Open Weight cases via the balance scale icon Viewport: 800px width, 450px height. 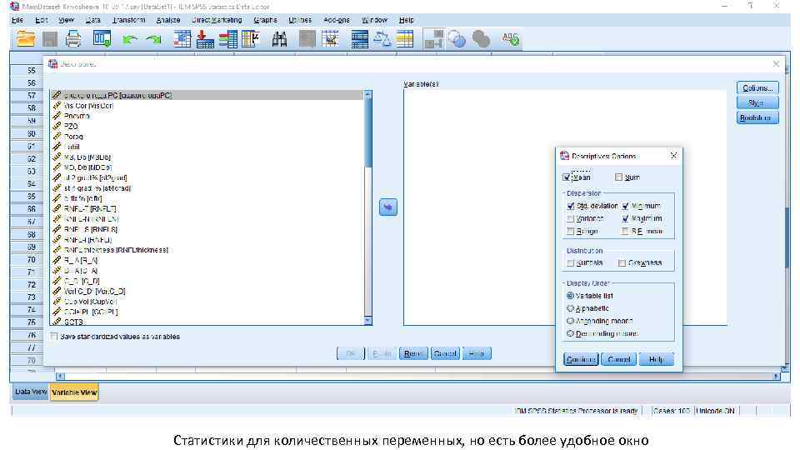click(382, 39)
